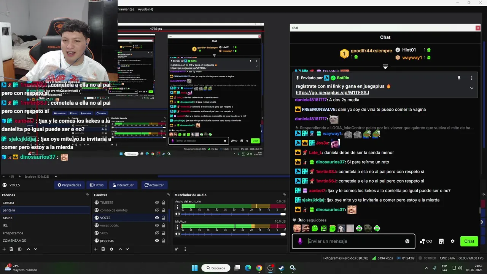Open Chrome from the taskbar
487x274 pixels.
click(259, 268)
